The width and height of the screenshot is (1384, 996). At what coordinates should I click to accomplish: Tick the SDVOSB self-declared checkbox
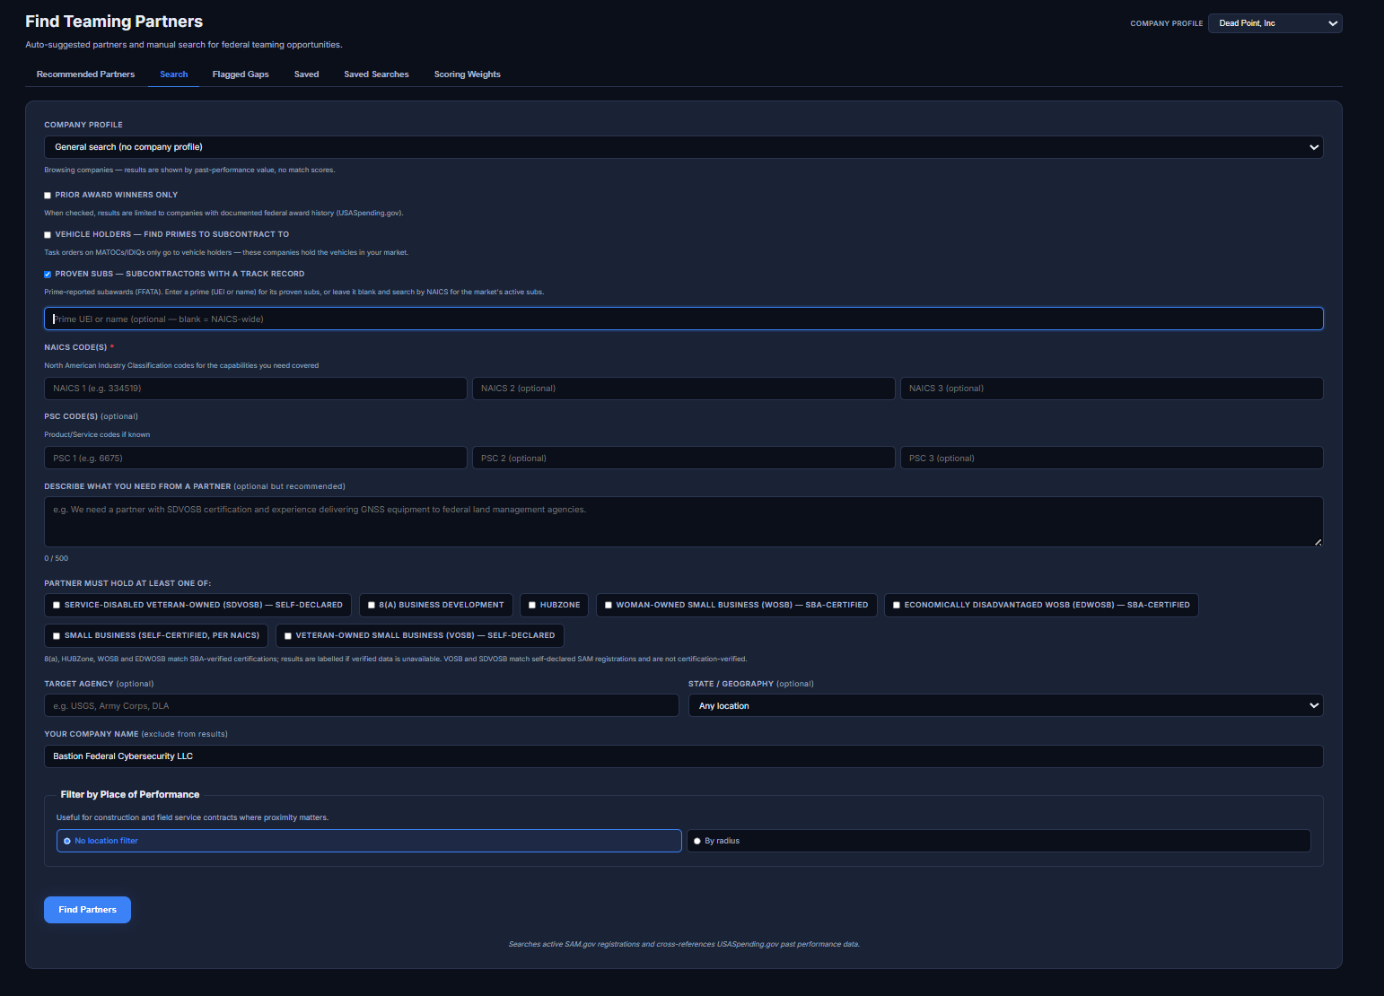tap(57, 606)
